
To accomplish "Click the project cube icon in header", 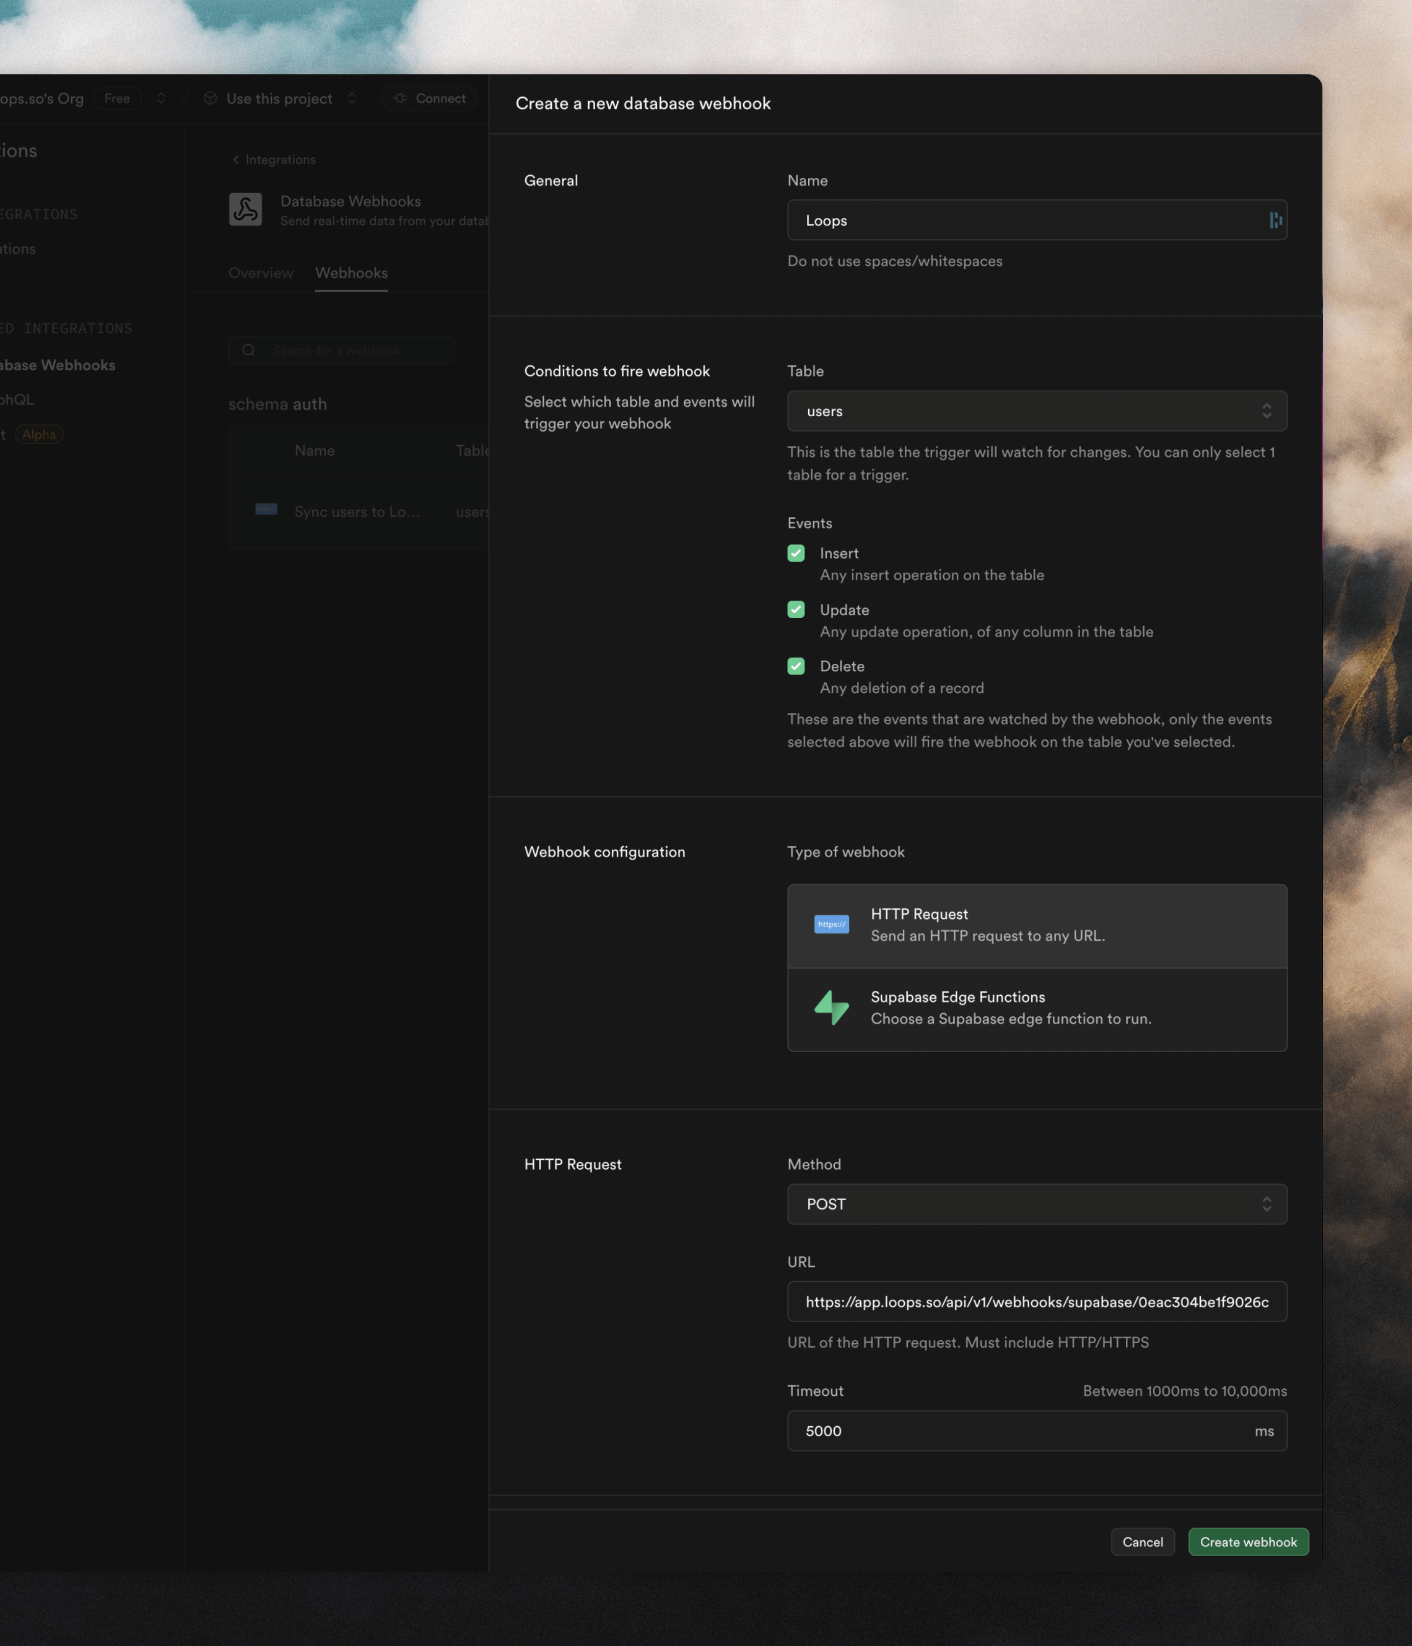I will click(x=211, y=98).
